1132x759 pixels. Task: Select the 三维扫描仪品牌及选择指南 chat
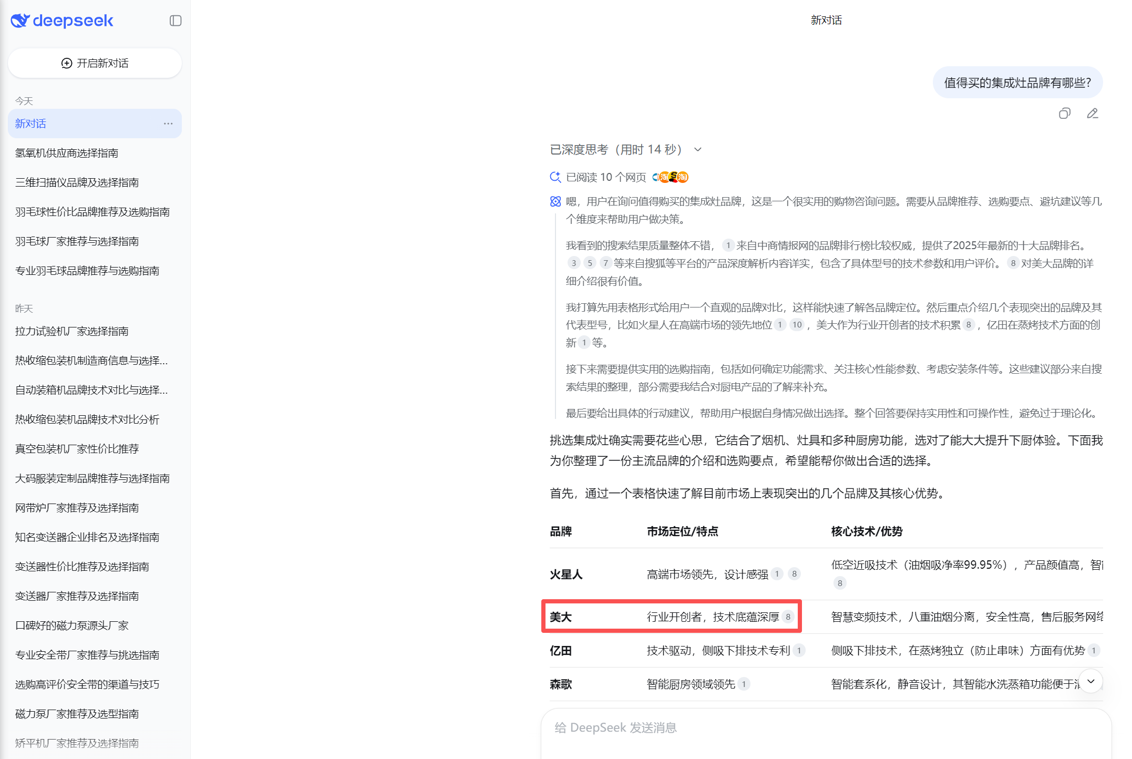pos(77,182)
